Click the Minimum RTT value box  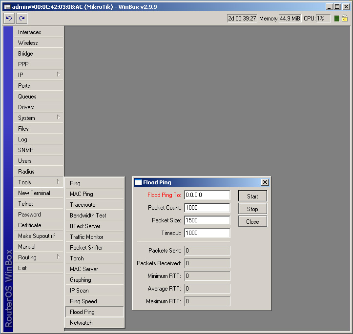[x=207, y=276]
